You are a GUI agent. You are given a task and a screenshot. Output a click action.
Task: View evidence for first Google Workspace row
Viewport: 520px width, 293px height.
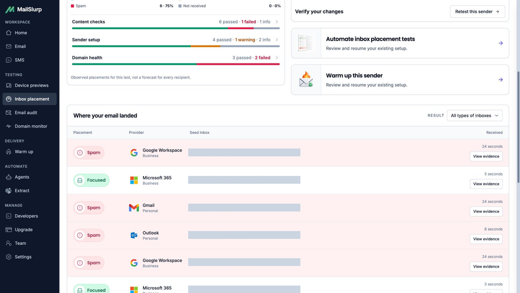click(486, 157)
